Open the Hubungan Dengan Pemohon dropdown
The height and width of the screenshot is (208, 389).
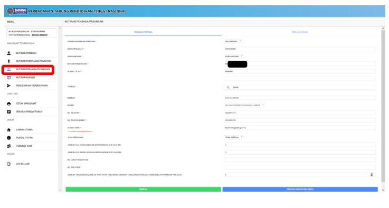[233, 42]
